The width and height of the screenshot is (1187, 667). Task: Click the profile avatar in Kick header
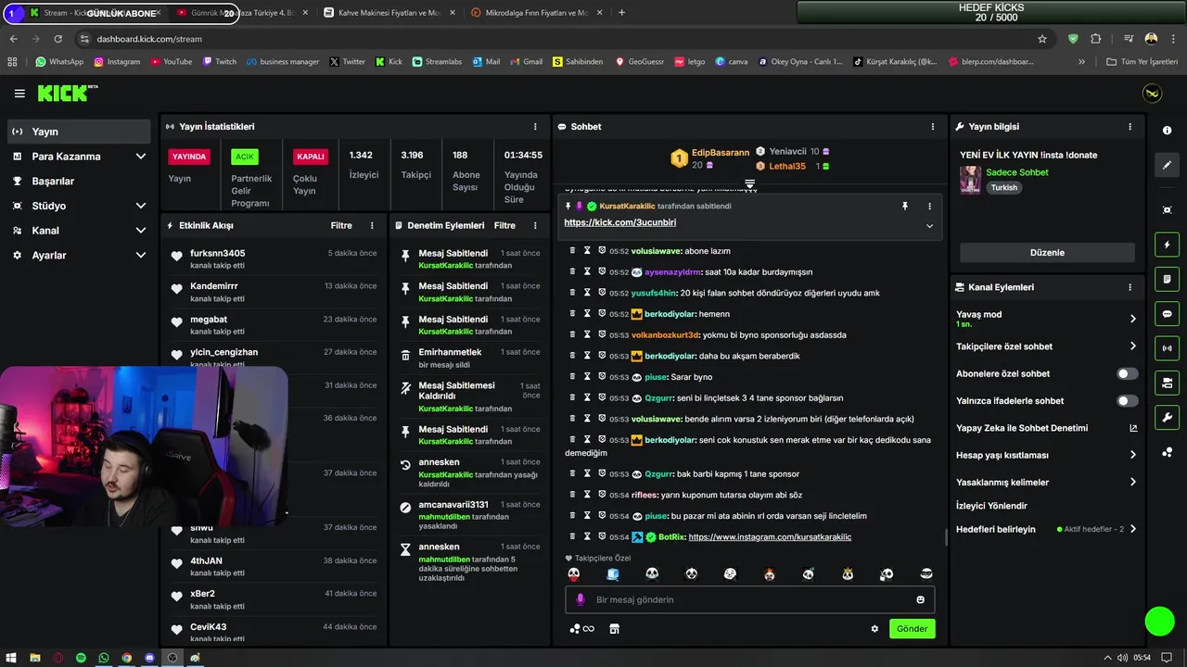coord(1152,94)
